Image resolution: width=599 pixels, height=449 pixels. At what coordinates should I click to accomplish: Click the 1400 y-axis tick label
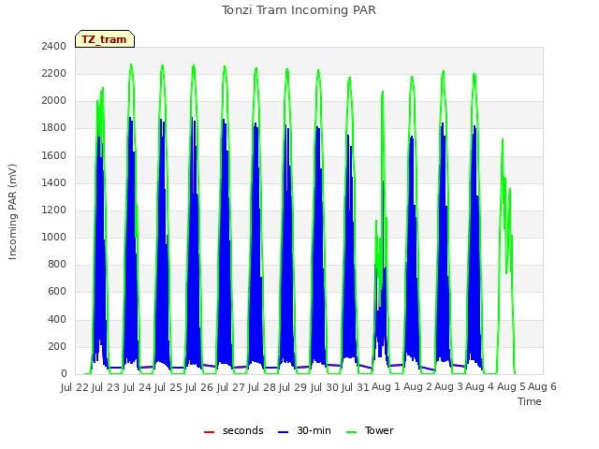click(x=54, y=182)
